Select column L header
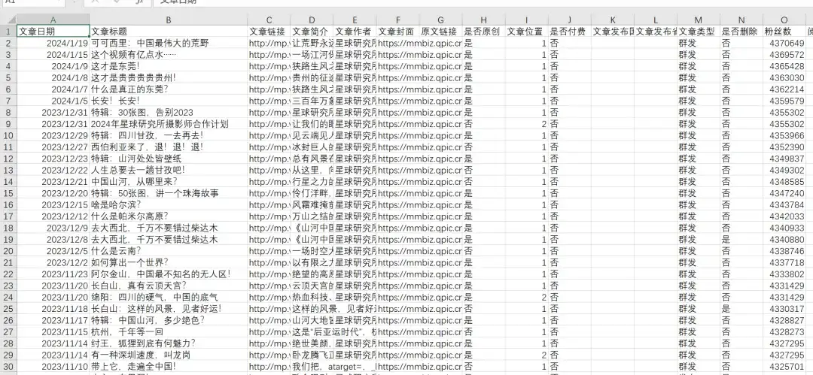Screen dimensions: 813x375 [656, 20]
